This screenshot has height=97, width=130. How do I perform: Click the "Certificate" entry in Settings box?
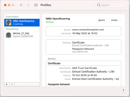[78, 43]
